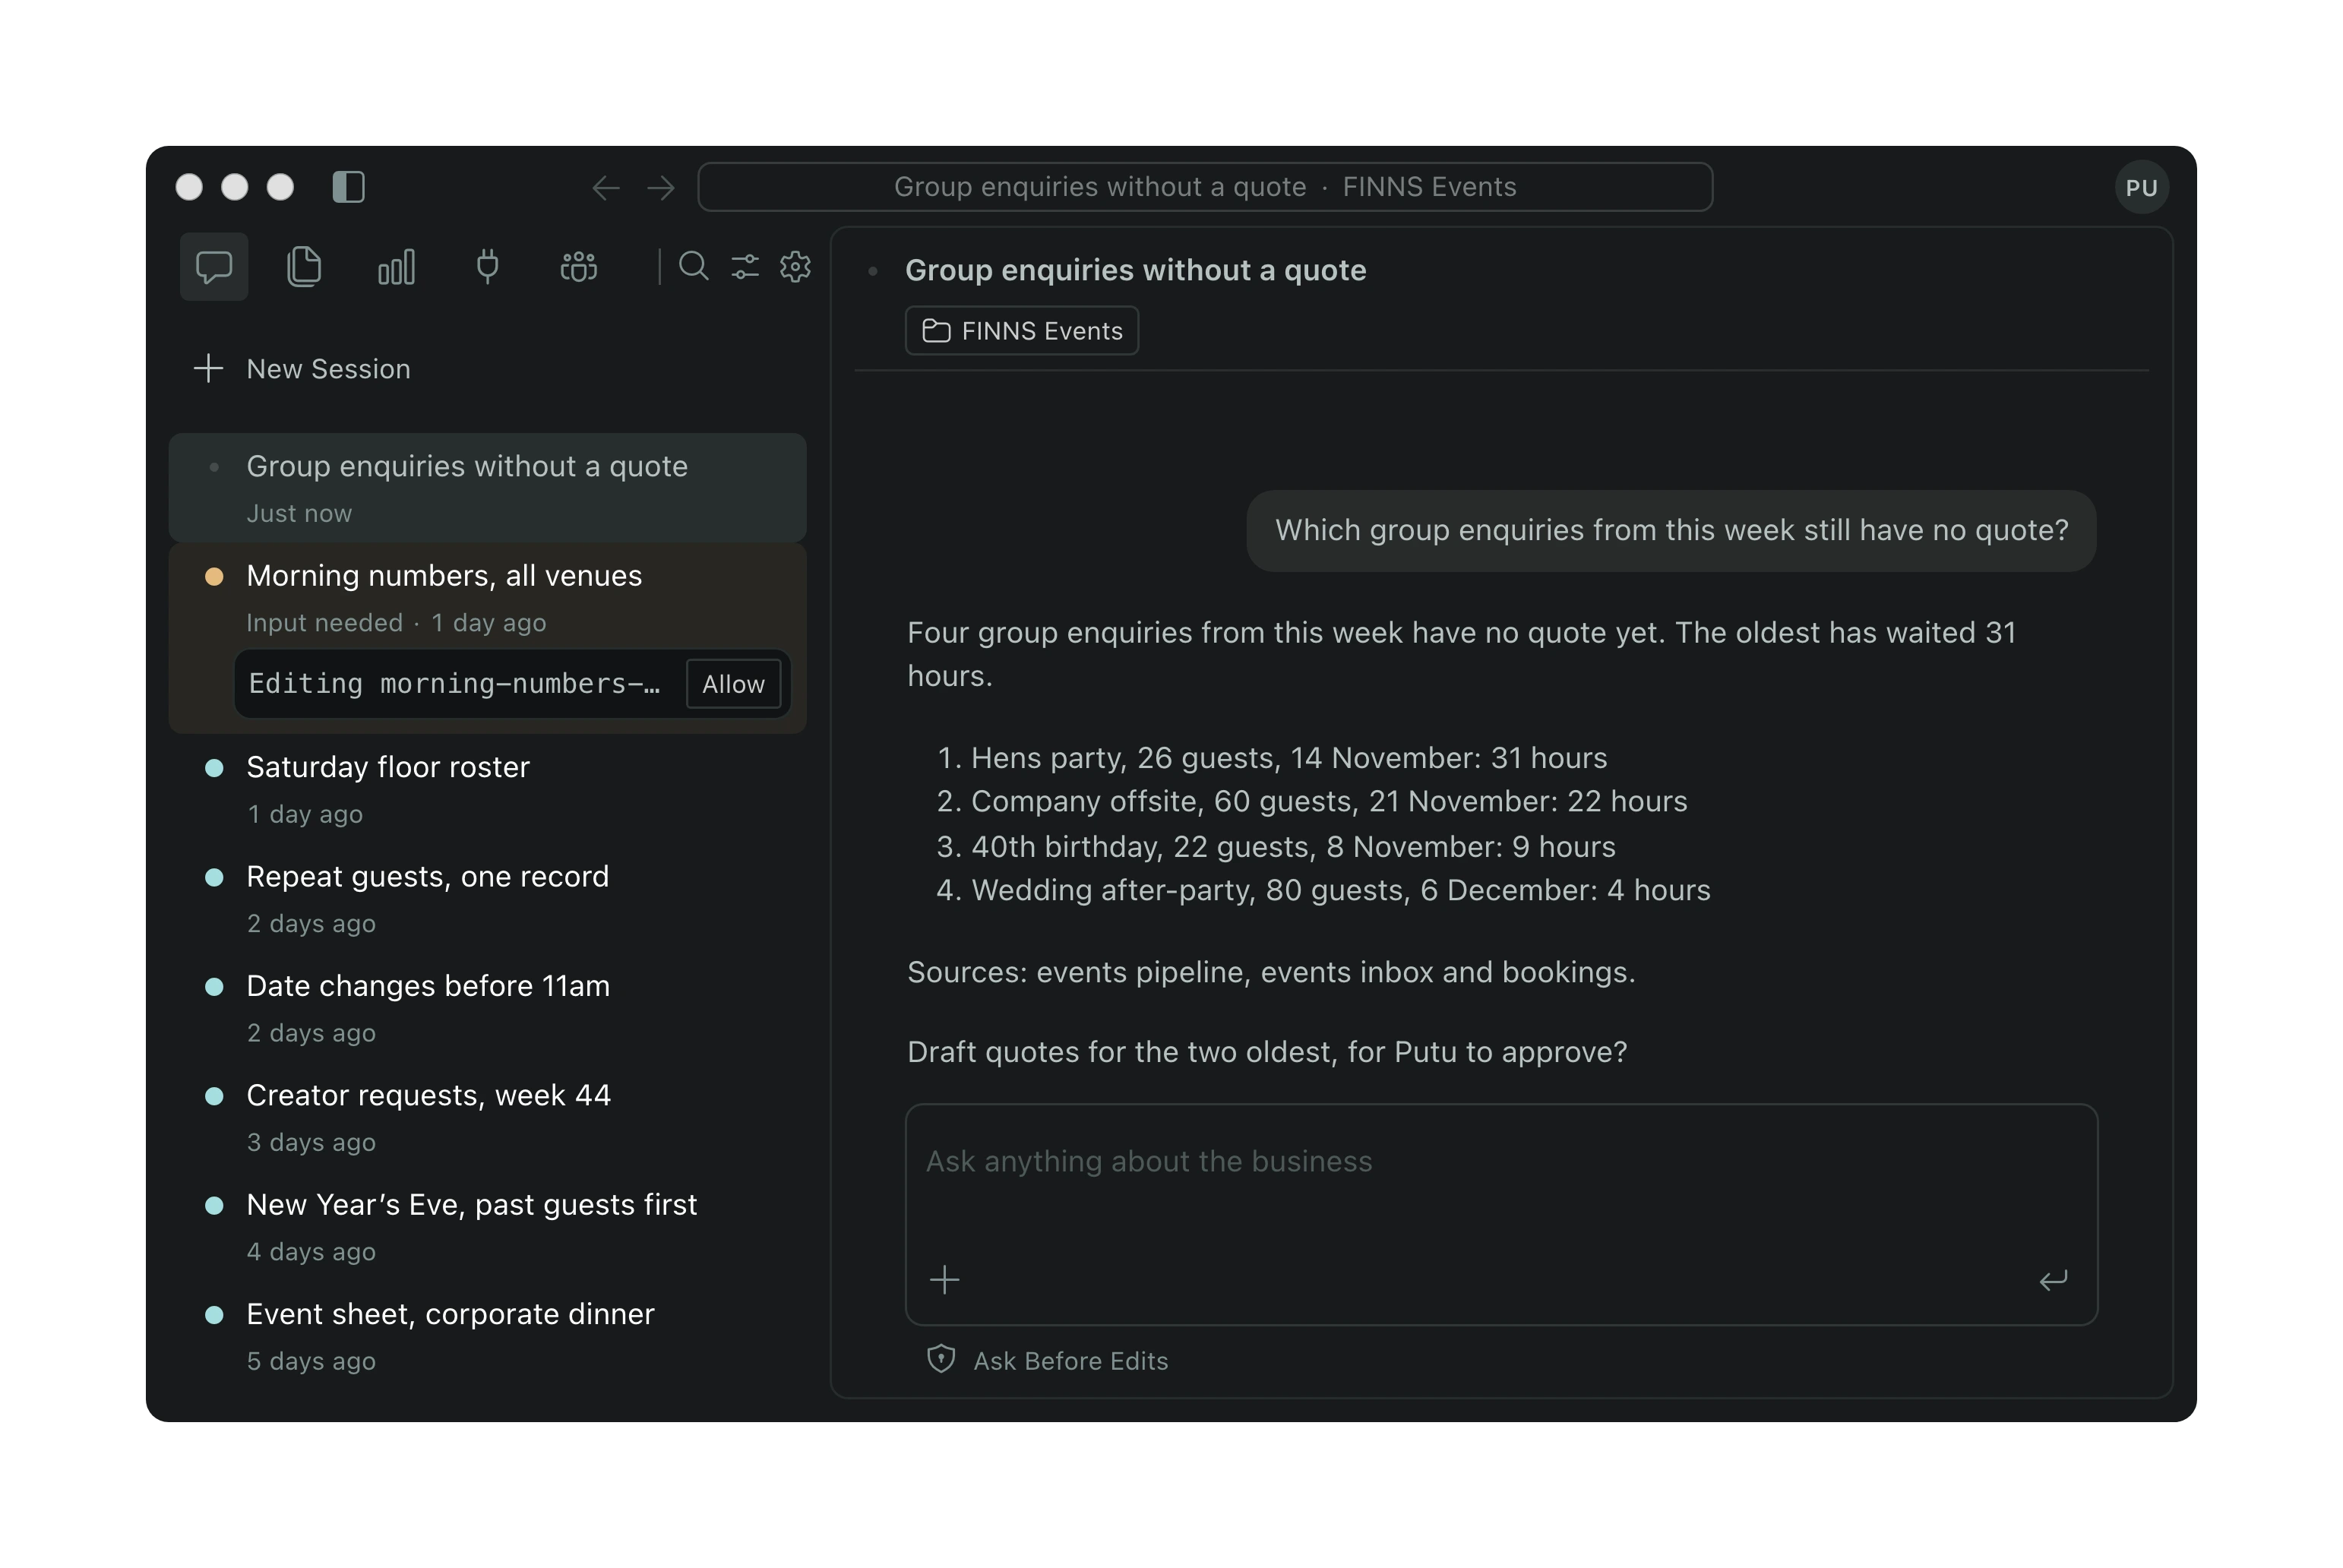Open the team people icon
This screenshot has width=2343, height=1568.
[x=579, y=267]
